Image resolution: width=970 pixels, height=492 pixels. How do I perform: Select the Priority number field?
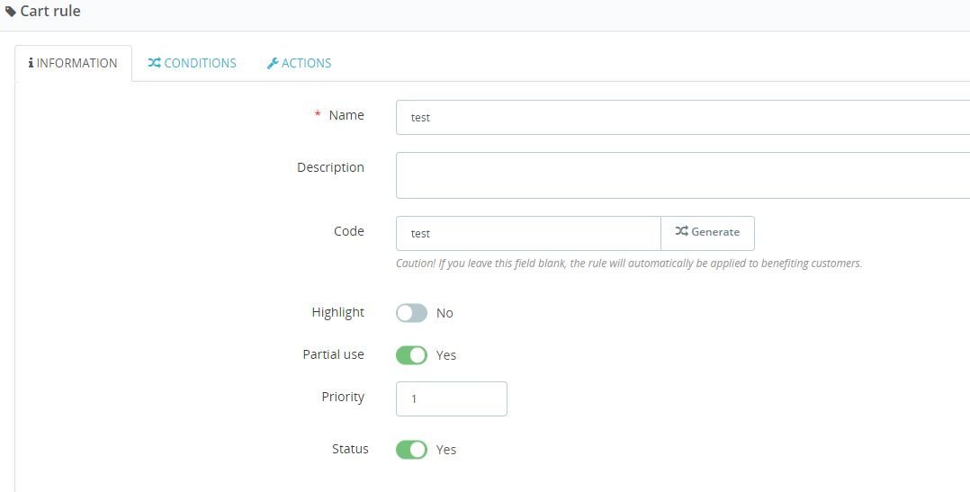coord(451,398)
